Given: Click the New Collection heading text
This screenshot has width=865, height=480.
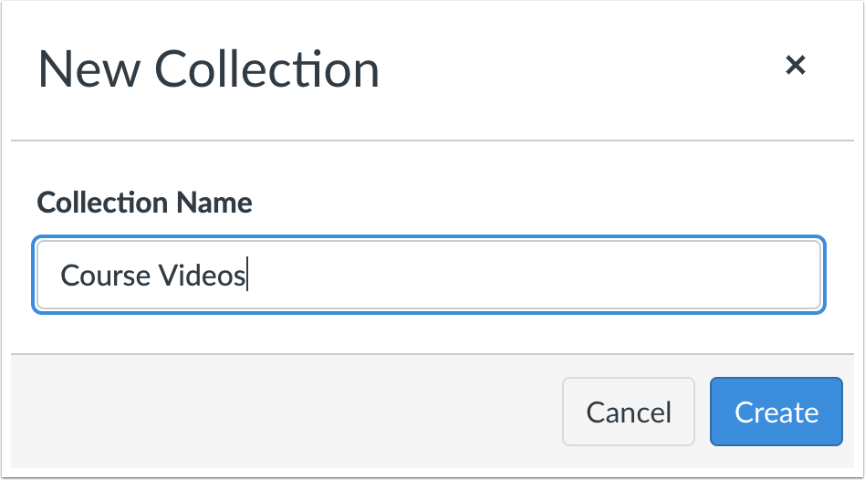Looking at the screenshot, I should [x=208, y=69].
